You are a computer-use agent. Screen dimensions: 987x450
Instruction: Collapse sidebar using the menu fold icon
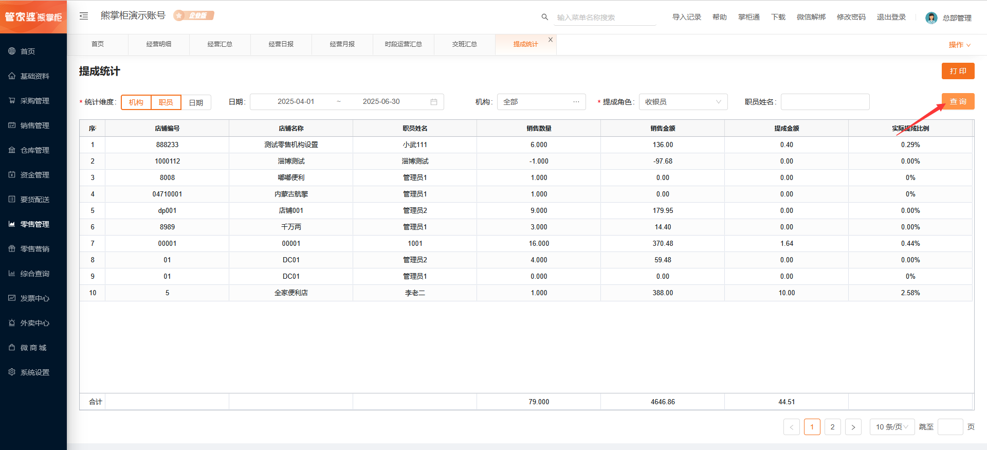coord(84,16)
